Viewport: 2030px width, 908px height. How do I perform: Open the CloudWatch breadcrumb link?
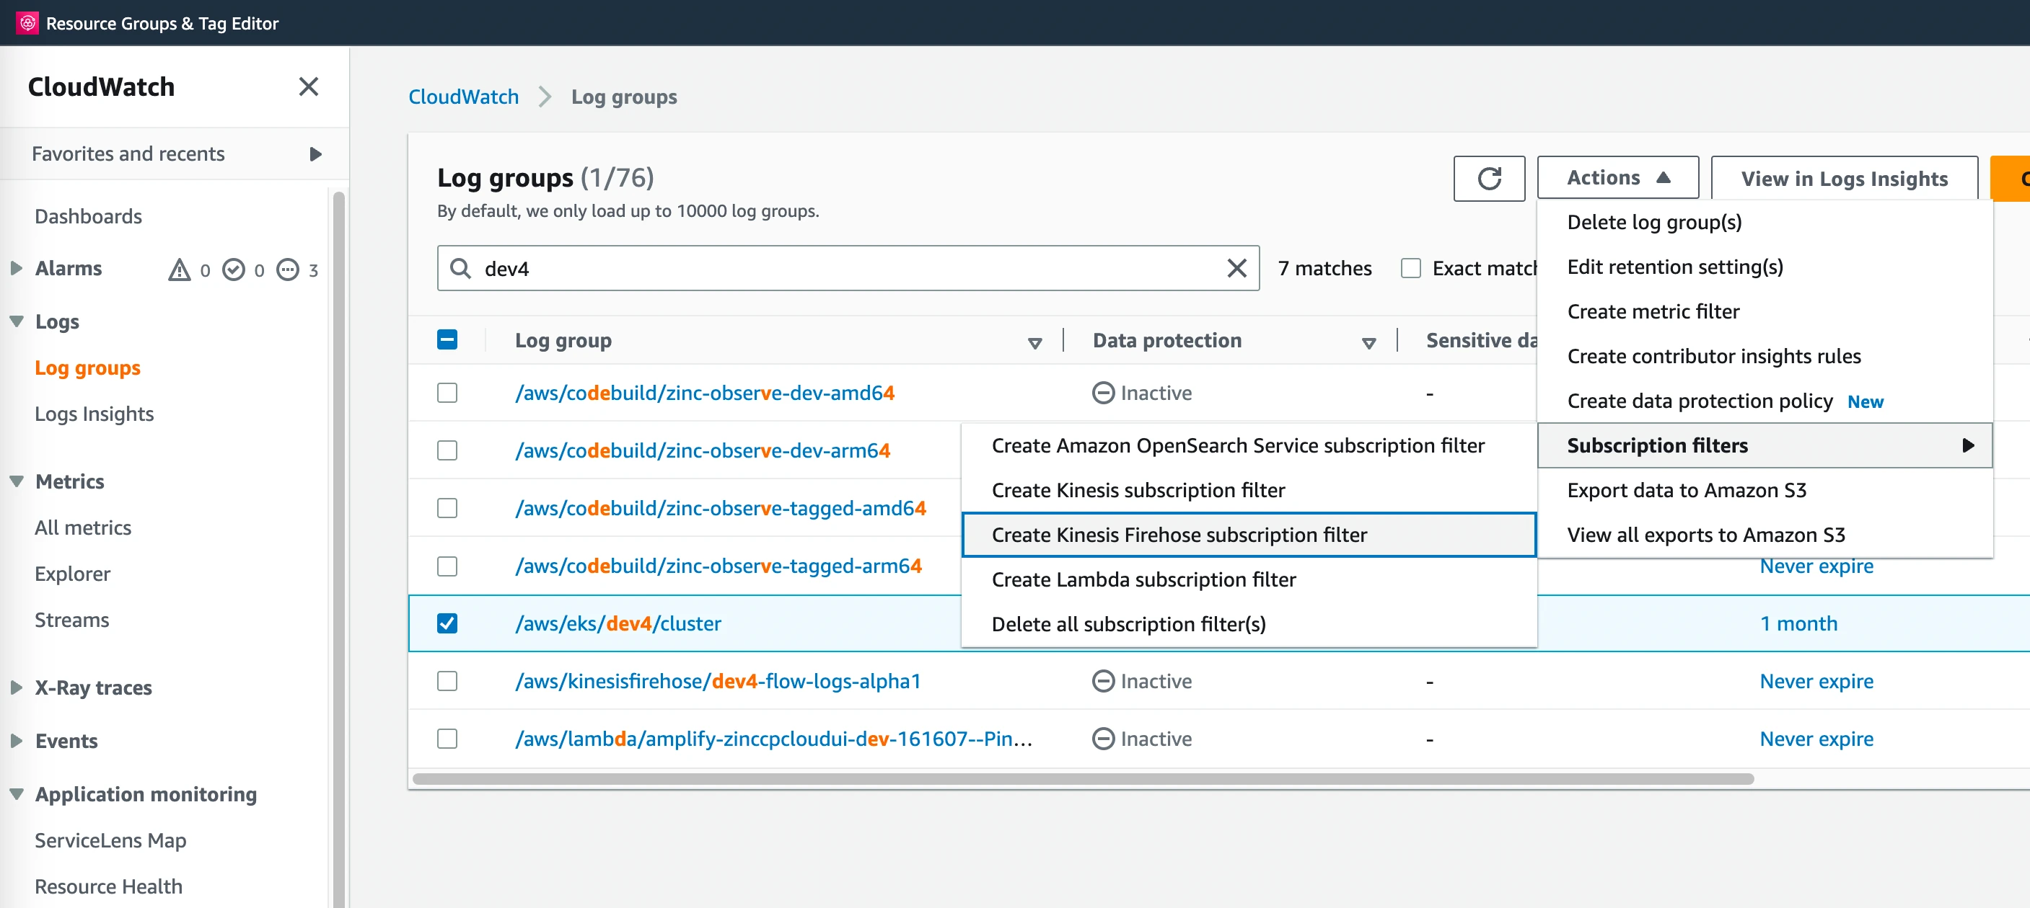[462, 96]
